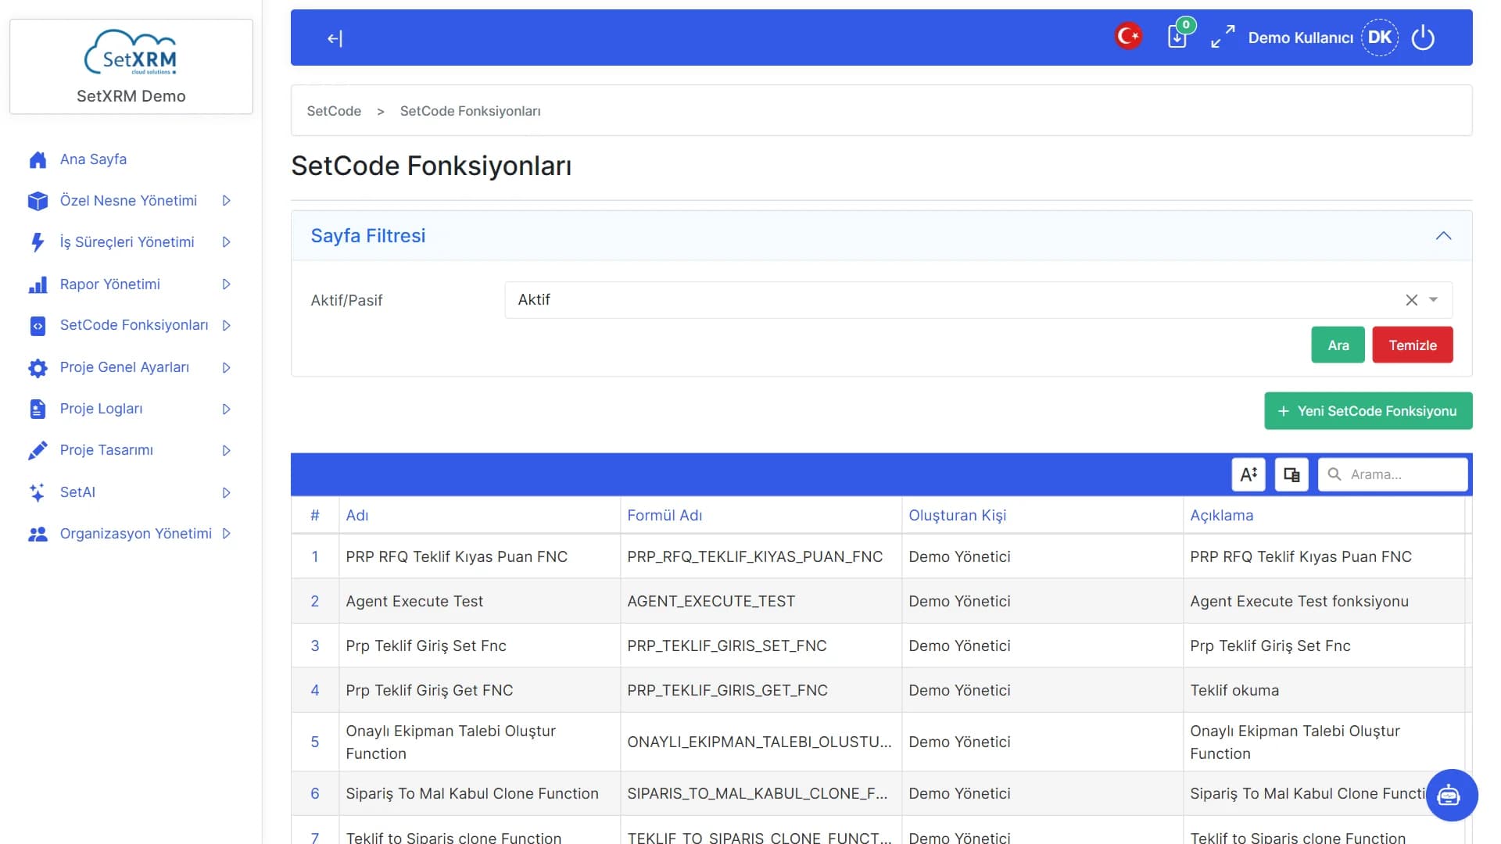Toggle fullscreen with the expand arrows icon
The width and height of the screenshot is (1501, 844).
pos(1223,37)
